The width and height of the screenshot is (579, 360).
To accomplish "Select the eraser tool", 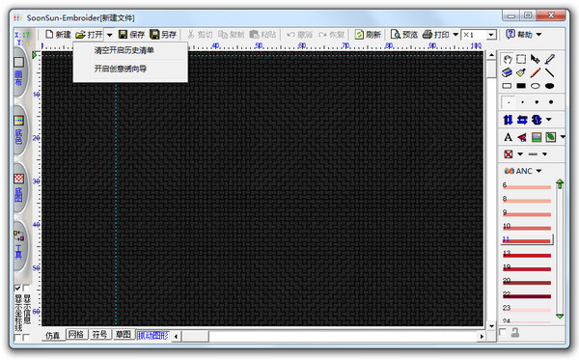I will (507, 72).
